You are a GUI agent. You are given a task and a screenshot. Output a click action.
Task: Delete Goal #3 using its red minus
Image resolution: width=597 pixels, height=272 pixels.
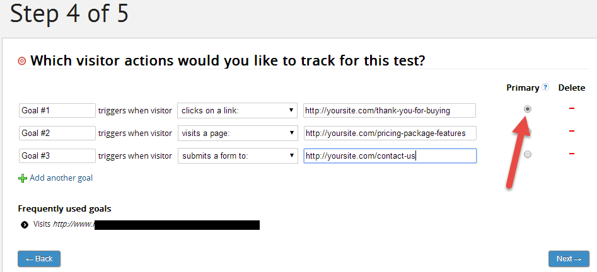point(572,154)
